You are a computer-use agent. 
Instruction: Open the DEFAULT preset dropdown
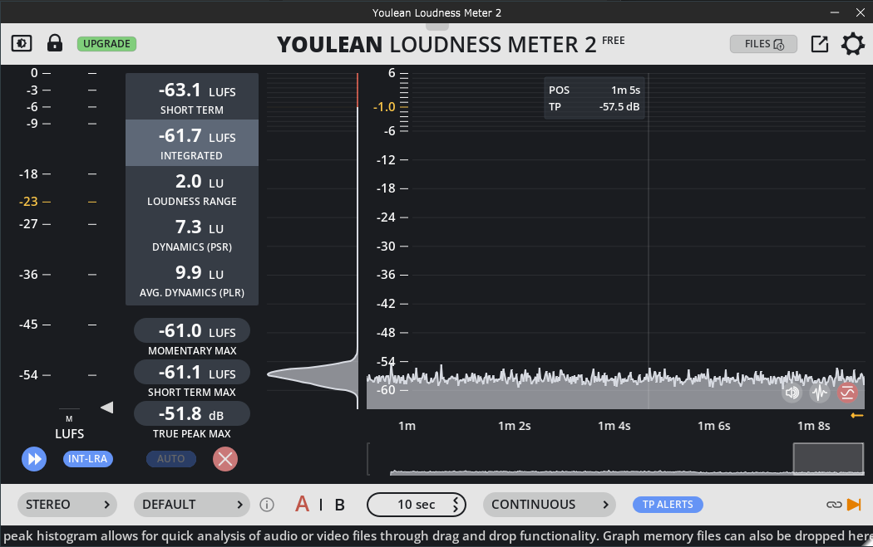(x=192, y=505)
